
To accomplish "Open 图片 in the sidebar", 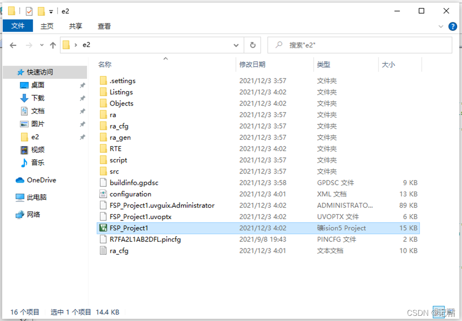I will tap(38, 124).
